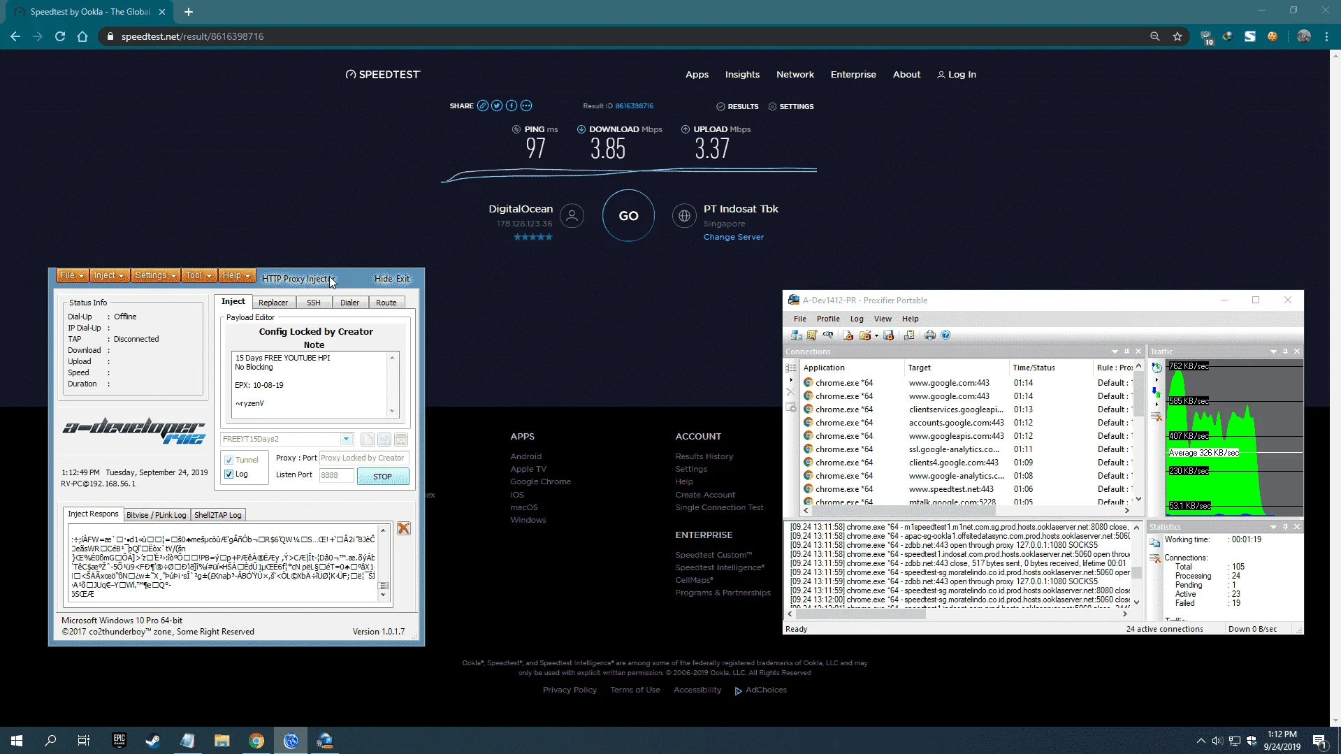
Task: Open Name Resolution (.com) icon in Proxifier
Action: (828, 335)
